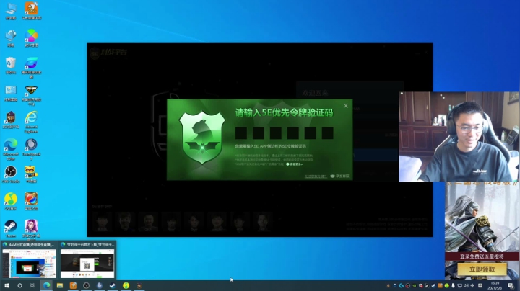This screenshot has width=520, height=291.
Task: Open the black winged-triangle platform desktop shortcut
Action: click(x=31, y=95)
